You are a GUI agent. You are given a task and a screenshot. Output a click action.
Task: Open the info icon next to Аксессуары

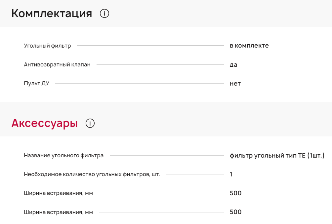click(90, 123)
